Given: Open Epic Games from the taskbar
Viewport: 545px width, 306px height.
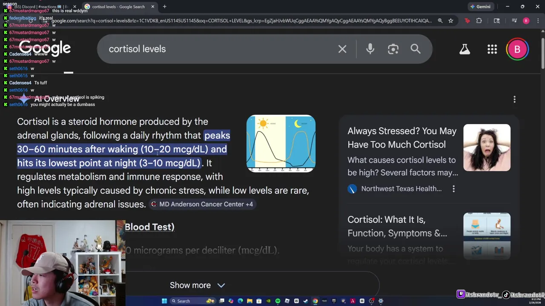Looking at the screenshot, I should [334, 301].
